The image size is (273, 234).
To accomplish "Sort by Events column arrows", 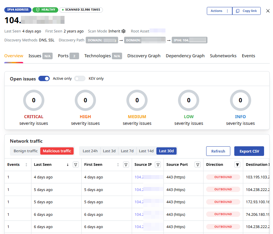I will [x=26, y=164].
